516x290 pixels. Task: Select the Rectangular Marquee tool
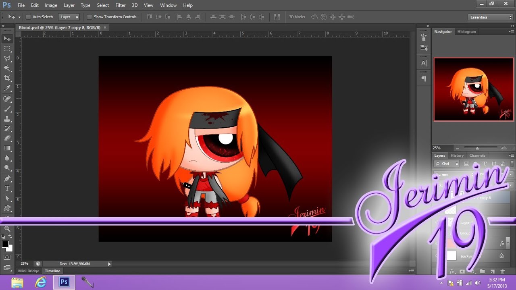point(7,49)
